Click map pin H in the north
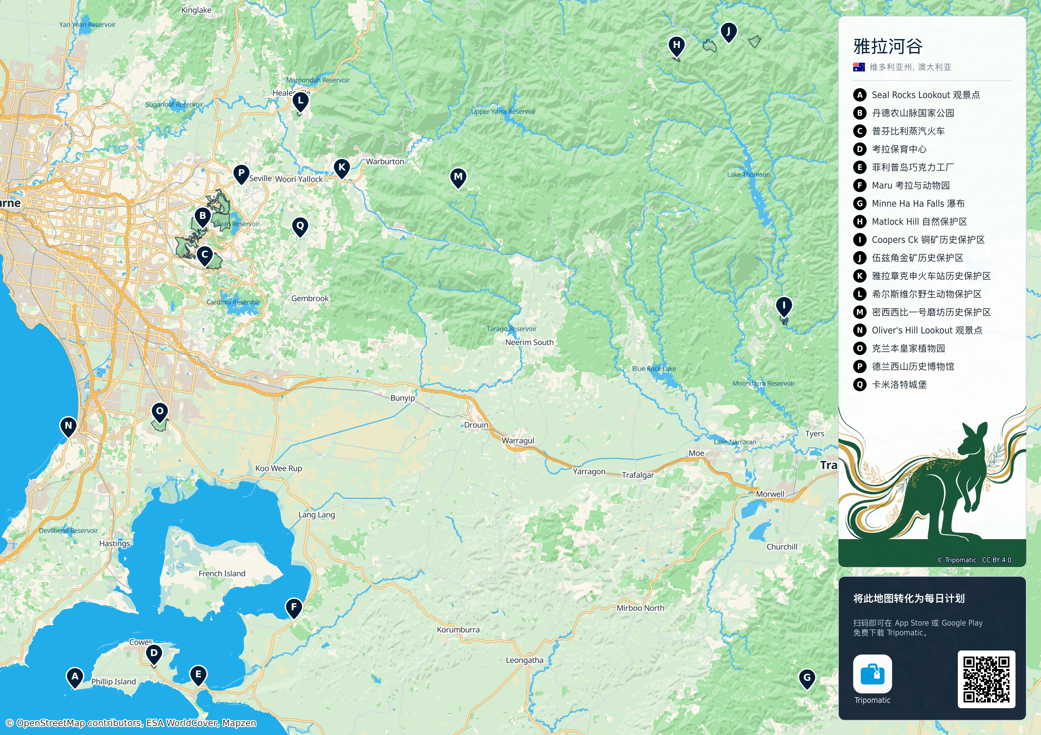1041x735 pixels. pyautogui.click(x=676, y=46)
